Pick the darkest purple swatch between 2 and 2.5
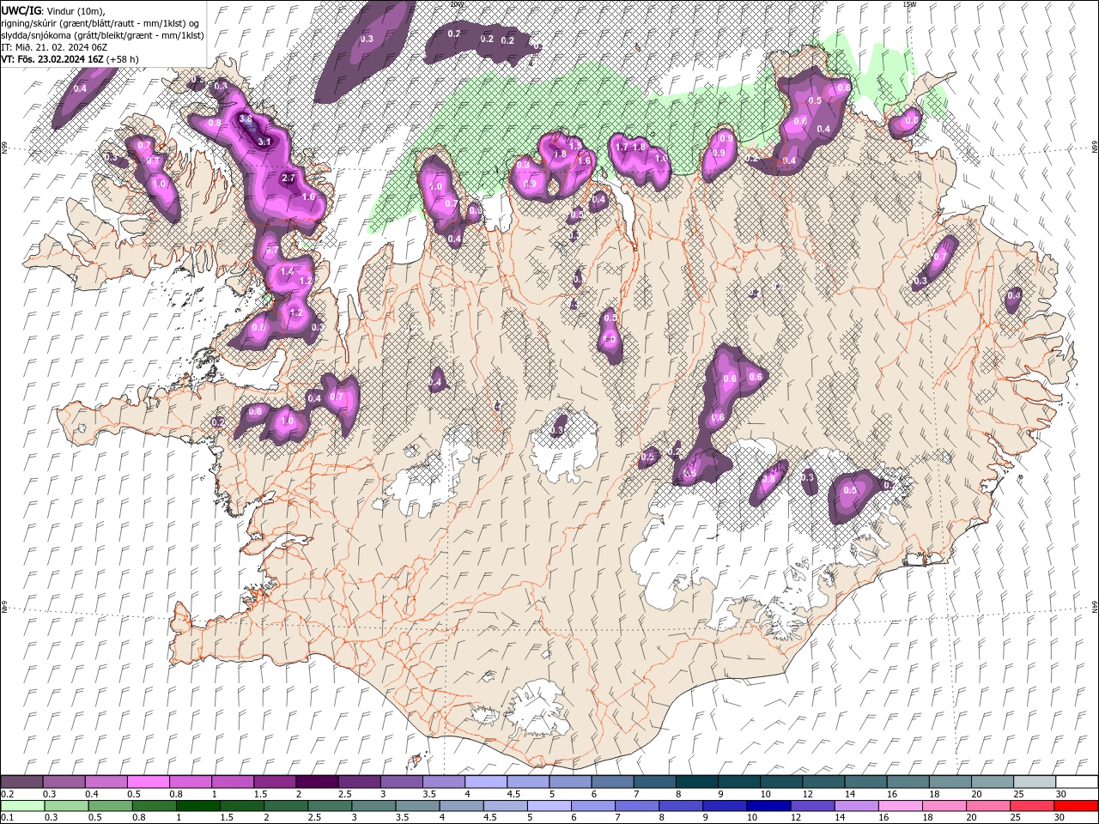The image size is (1099, 824). point(316,781)
